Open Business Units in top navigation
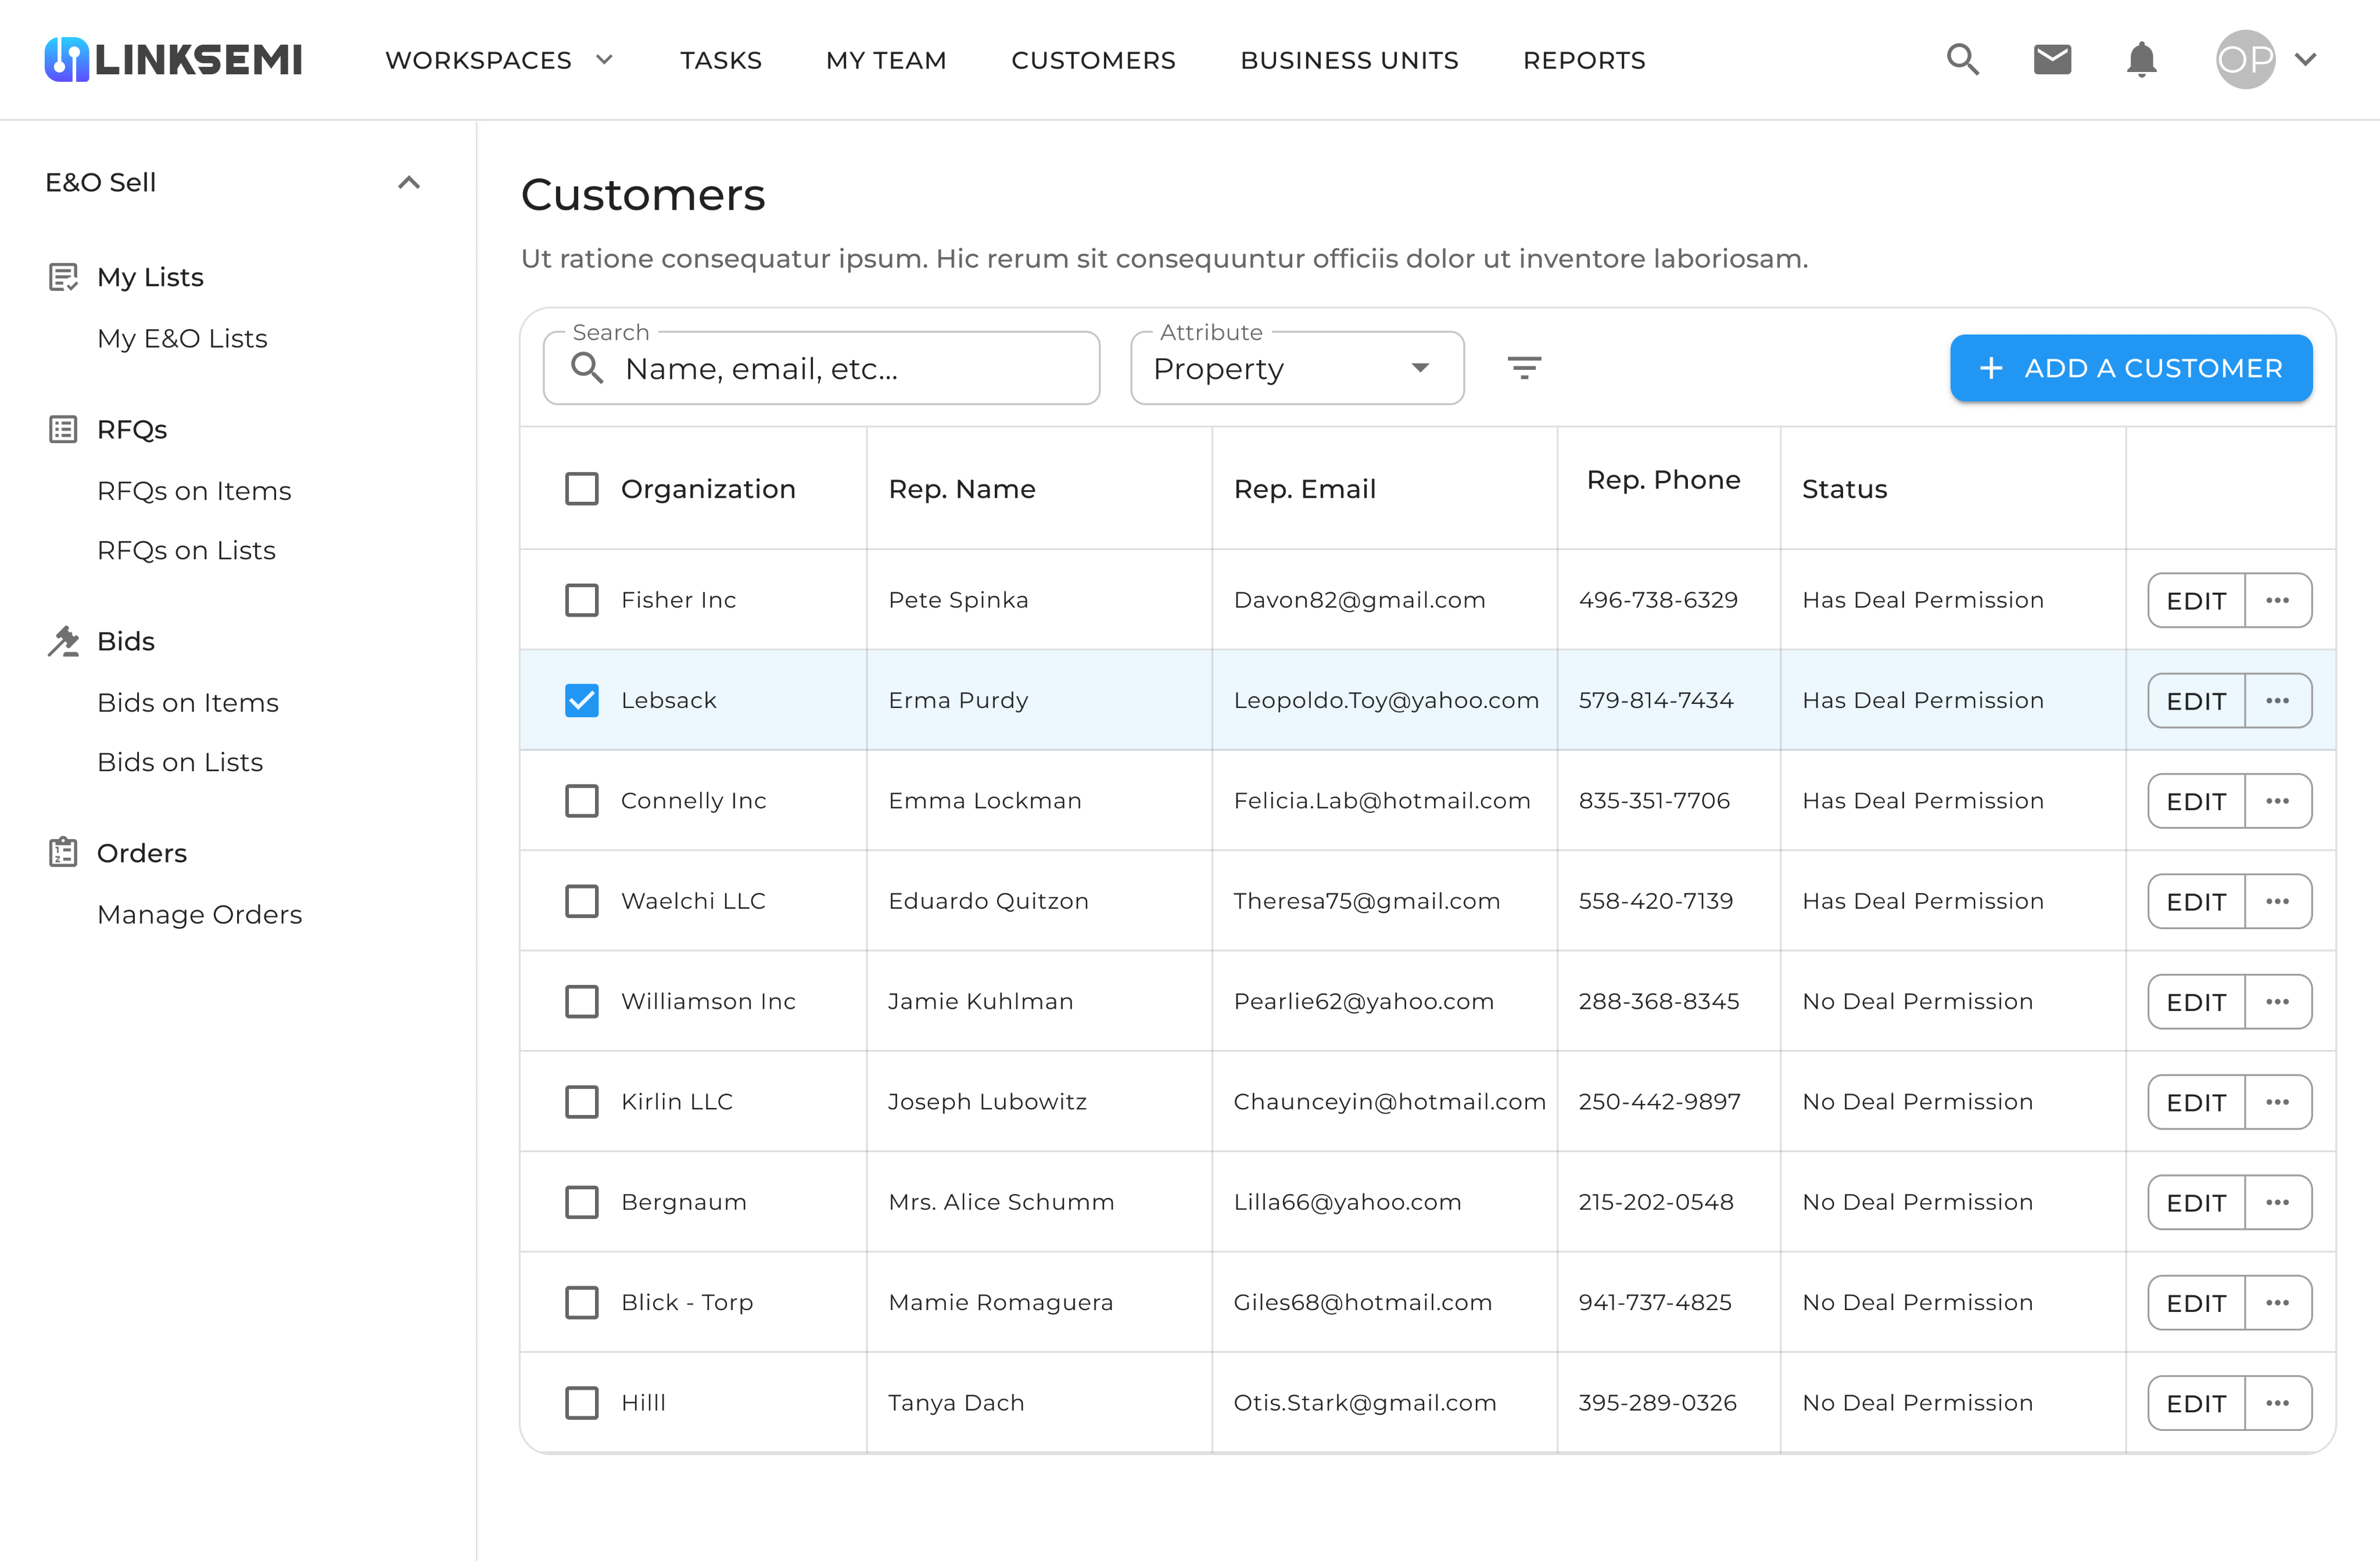 coord(1349,60)
